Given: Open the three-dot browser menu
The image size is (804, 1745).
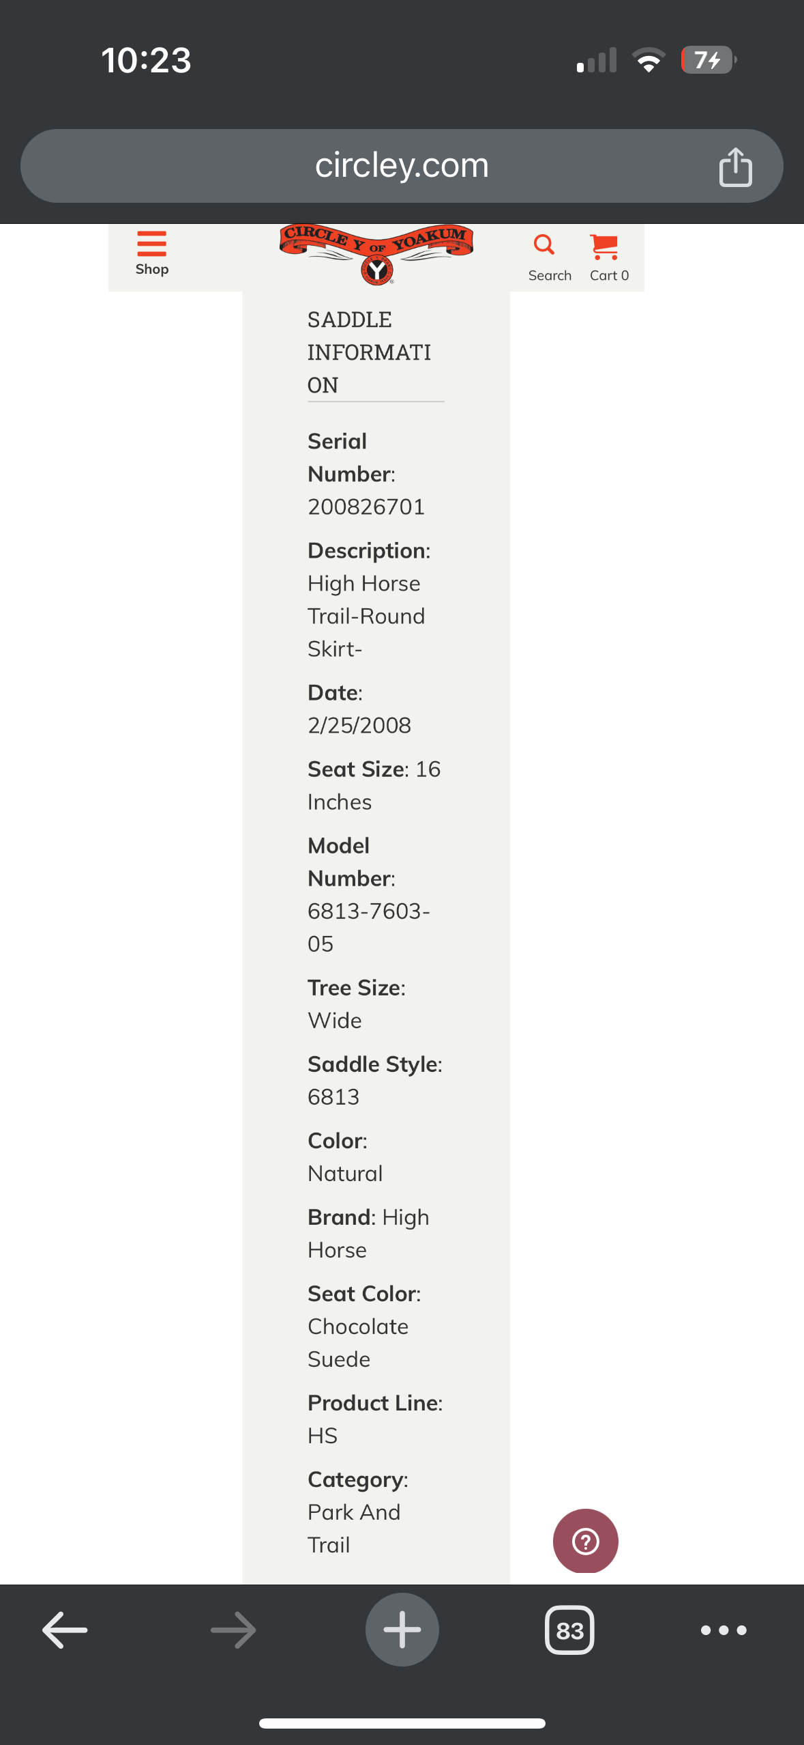Looking at the screenshot, I should point(724,1630).
